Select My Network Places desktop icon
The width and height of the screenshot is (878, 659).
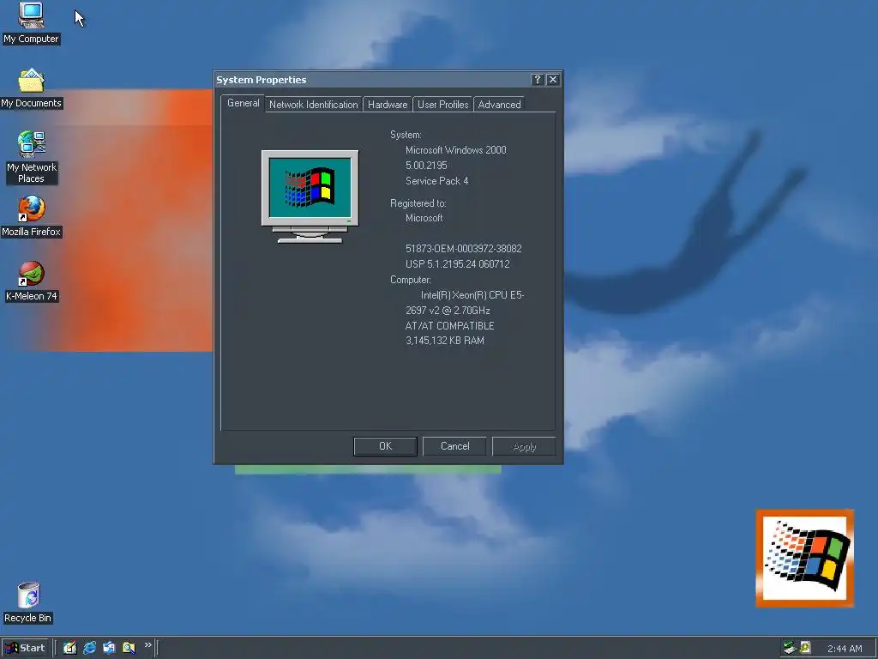coord(31,157)
